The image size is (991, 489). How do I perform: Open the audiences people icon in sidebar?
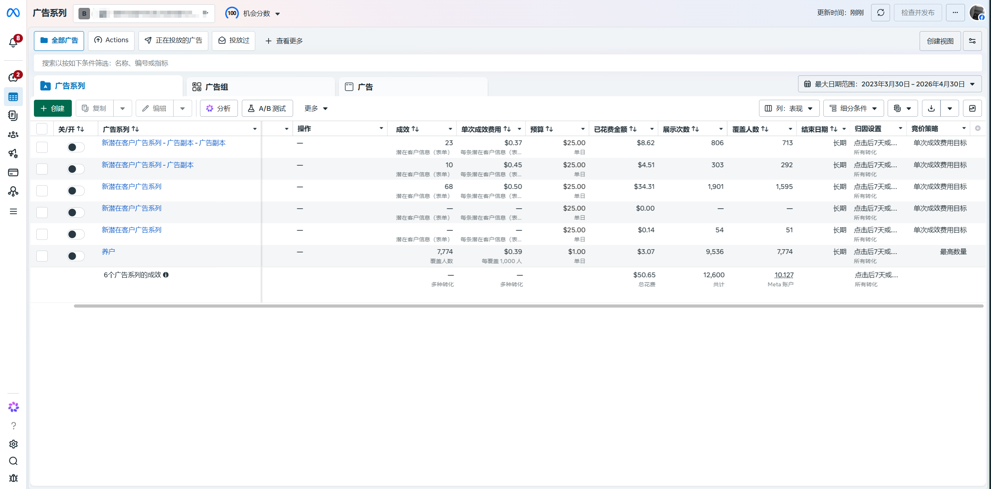(13, 134)
